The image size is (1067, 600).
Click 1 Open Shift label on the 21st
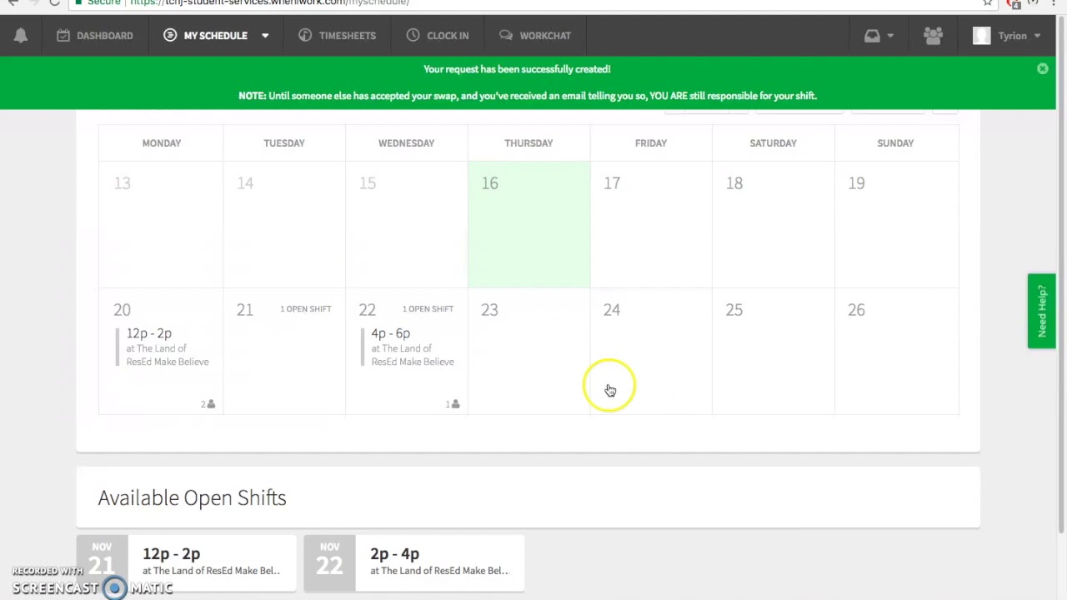pyautogui.click(x=305, y=309)
